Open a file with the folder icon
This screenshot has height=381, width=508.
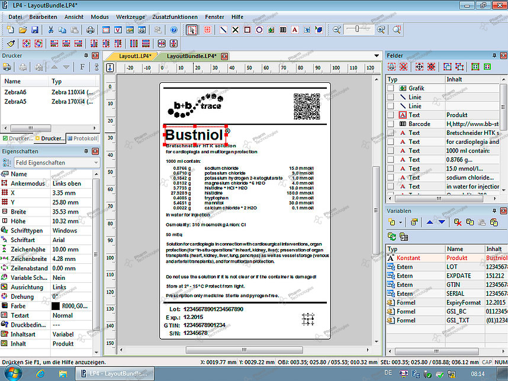tap(22, 30)
